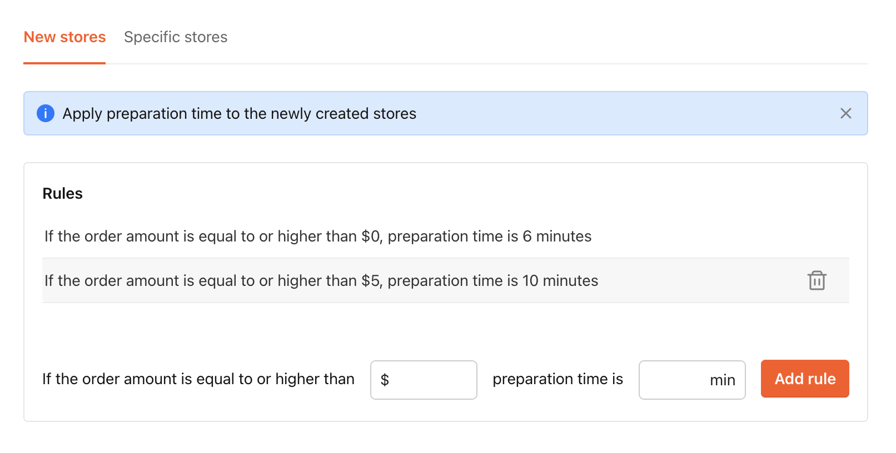Focus the dollar order amount field

(424, 380)
